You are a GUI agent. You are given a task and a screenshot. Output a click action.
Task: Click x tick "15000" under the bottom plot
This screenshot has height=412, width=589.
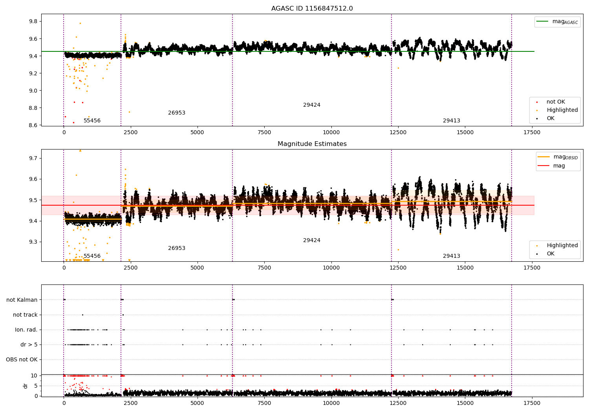[x=465, y=403]
